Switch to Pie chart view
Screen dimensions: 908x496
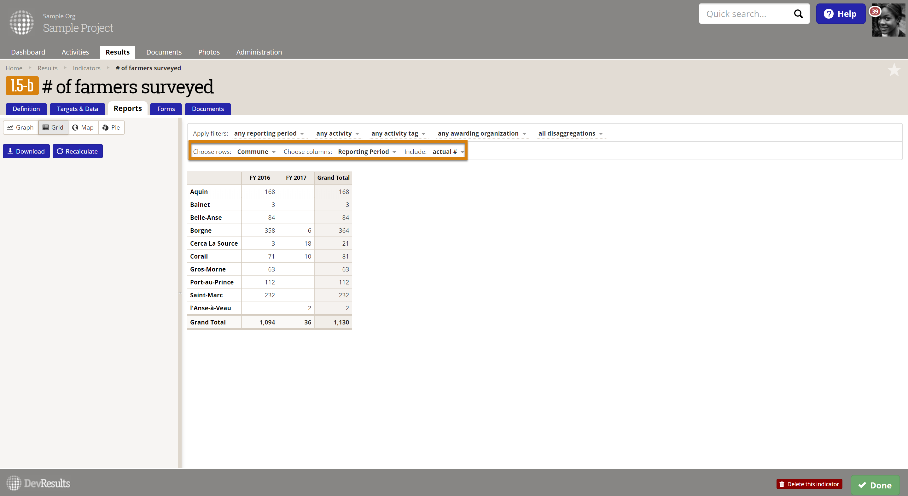click(x=111, y=127)
